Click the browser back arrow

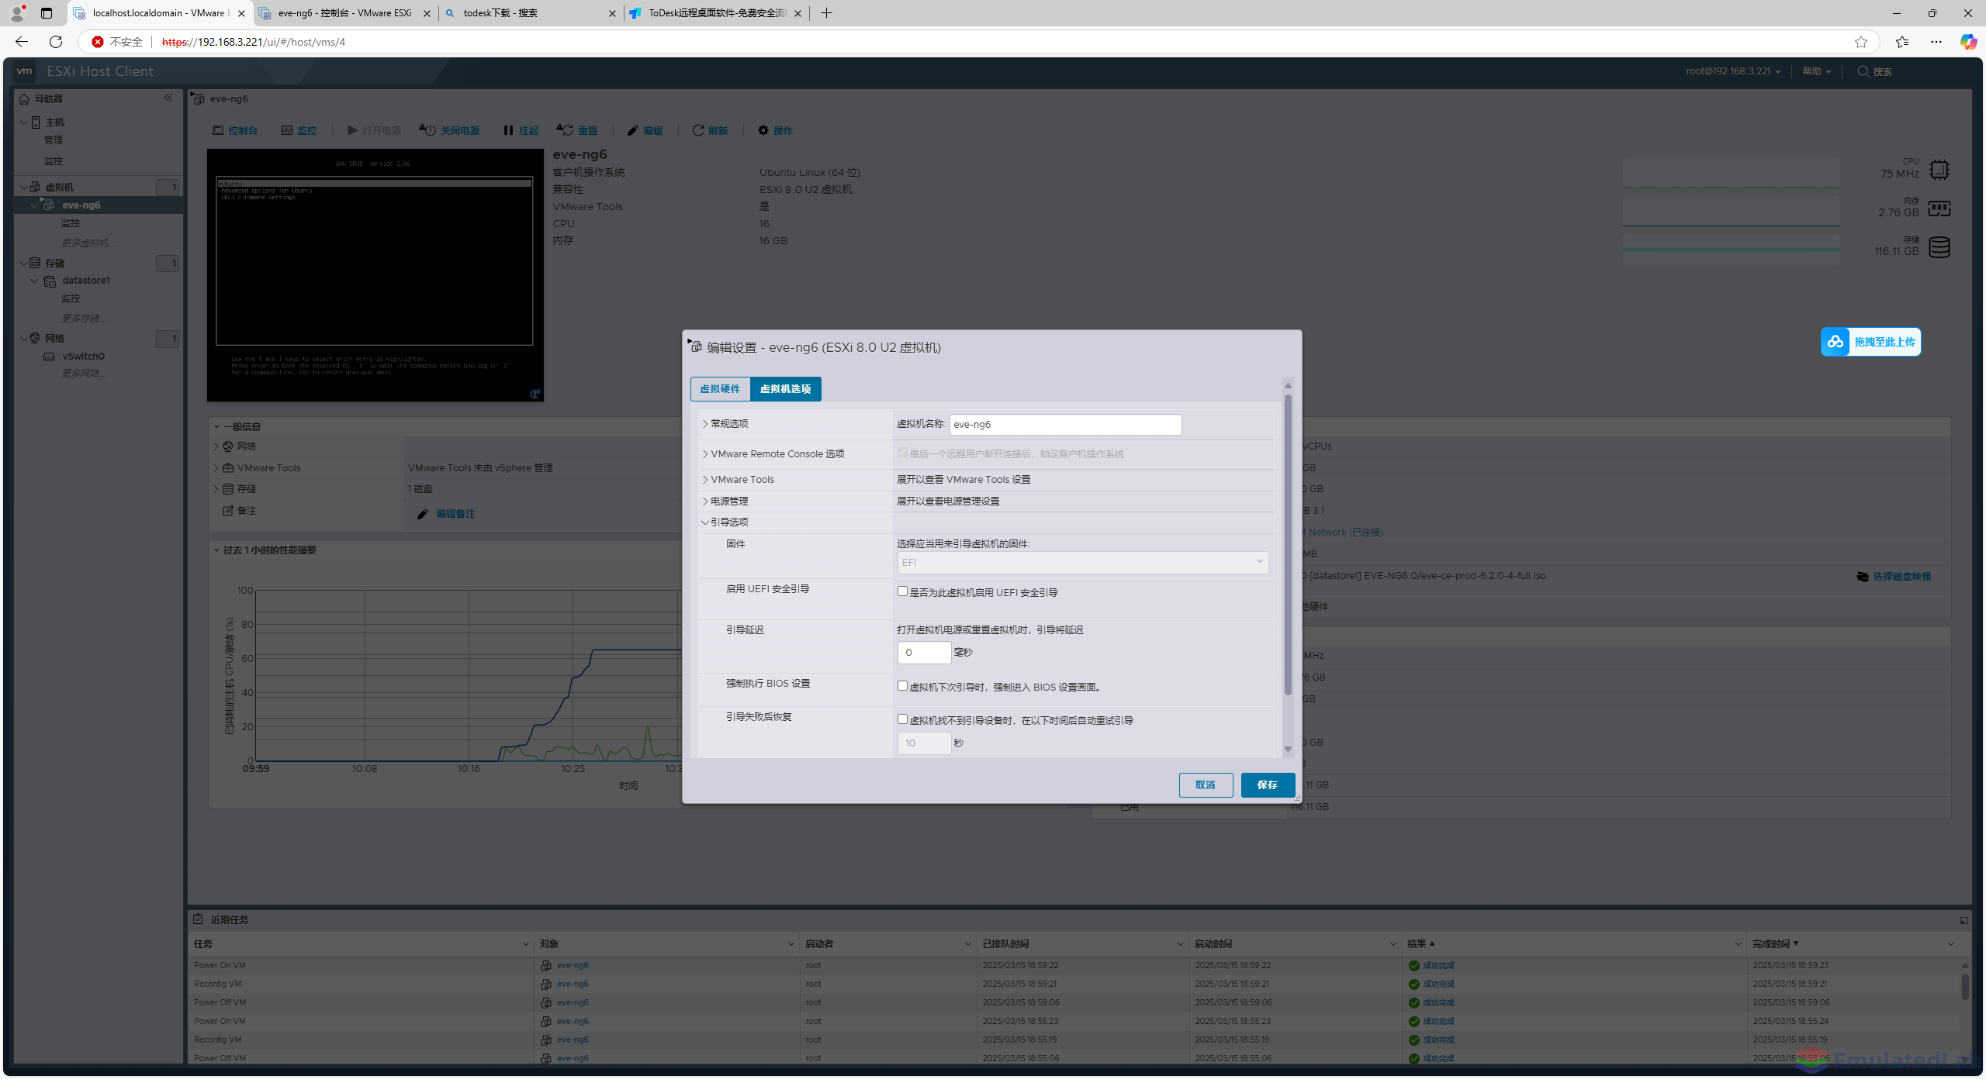tap(22, 42)
